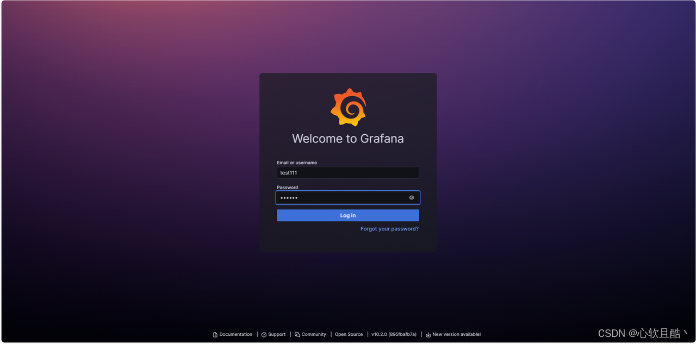Click inside the Password input box
Screen dimensions: 696x344
[337, 197]
